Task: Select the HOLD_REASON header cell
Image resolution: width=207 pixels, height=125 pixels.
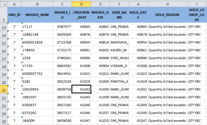Action: point(167,14)
